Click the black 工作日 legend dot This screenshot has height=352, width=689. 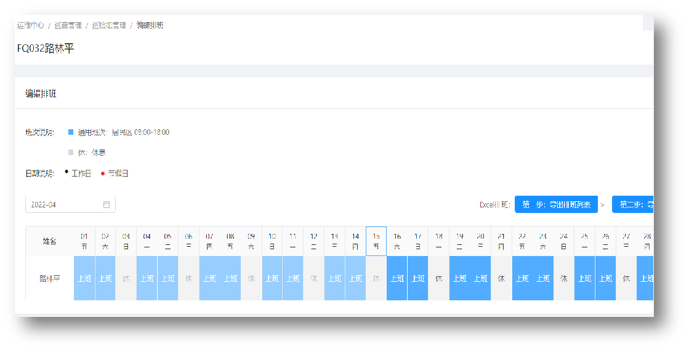66,173
